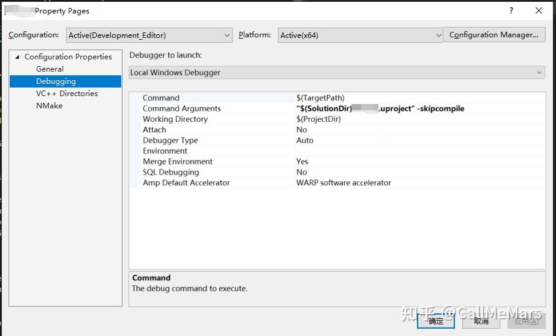Click the $(ProjectDir) working directory value
556x336 pixels.
coord(318,119)
